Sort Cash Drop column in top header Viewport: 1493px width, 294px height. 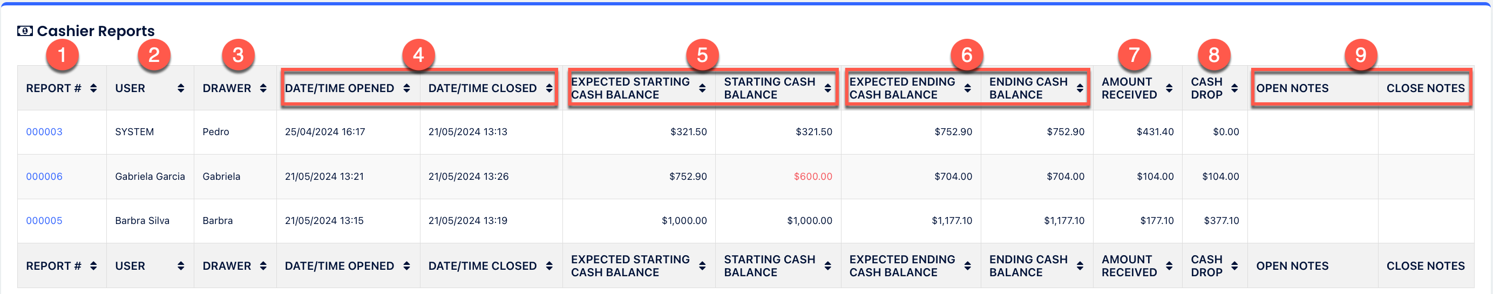(1234, 88)
